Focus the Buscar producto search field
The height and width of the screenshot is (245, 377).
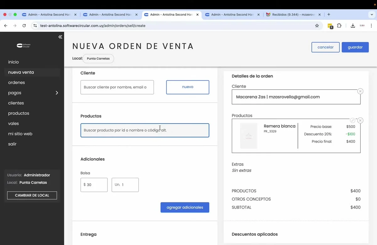[145, 130]
